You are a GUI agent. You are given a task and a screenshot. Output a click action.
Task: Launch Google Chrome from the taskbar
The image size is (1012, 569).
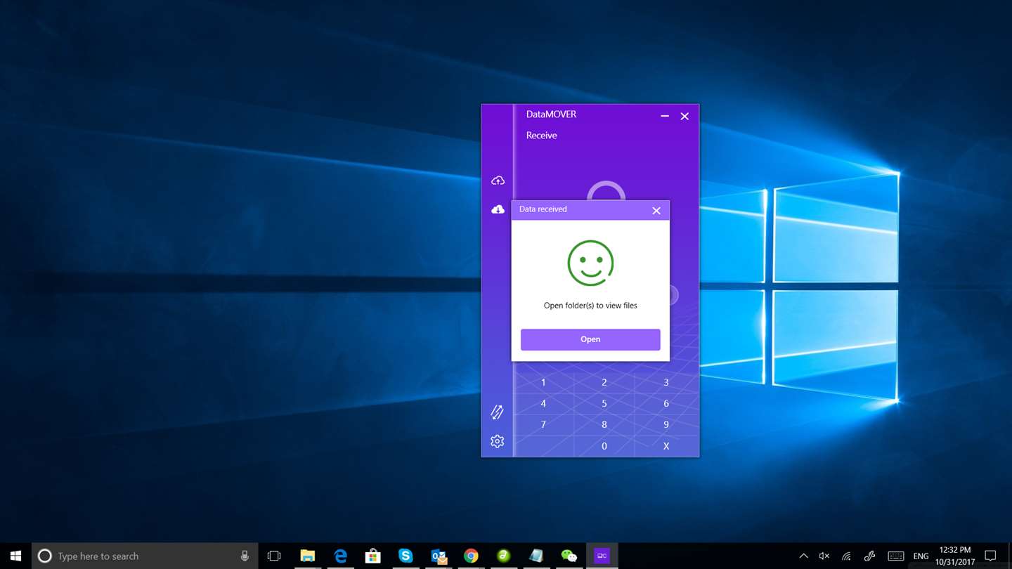[471, 556]
